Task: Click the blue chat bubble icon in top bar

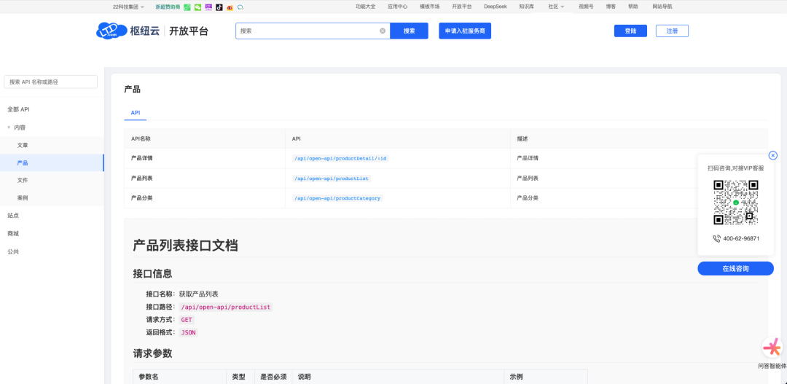Action: (x=240, y=7)
